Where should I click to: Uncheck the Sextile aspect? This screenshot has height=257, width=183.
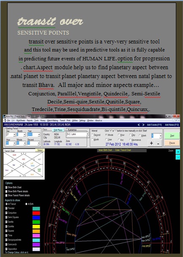point(6,222)
